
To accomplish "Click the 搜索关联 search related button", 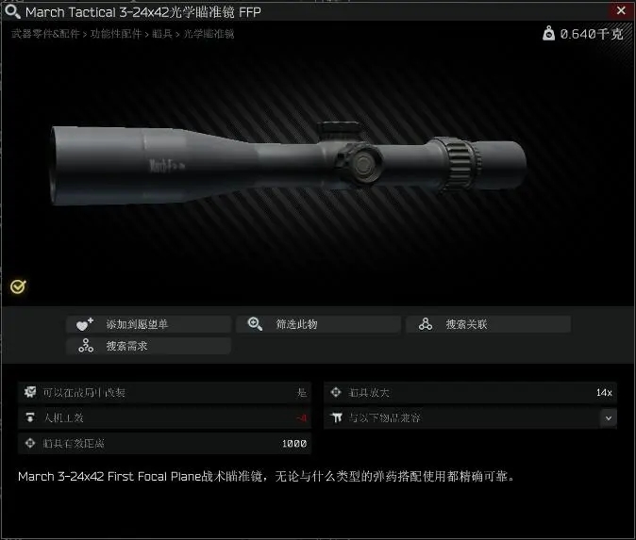I will coord(489,324).
